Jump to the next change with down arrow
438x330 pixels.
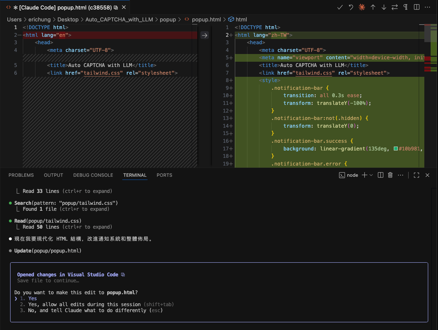384,7
